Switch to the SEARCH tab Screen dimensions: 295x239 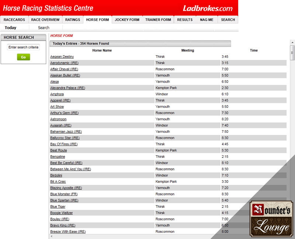228,20
